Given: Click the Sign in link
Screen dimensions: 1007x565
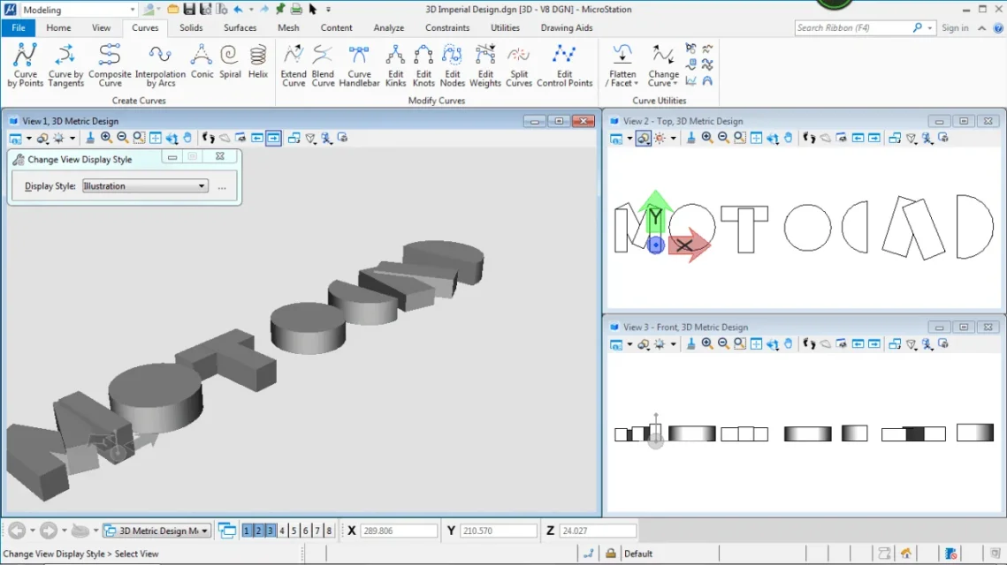Looking at the screenshot, I should 955,27.
